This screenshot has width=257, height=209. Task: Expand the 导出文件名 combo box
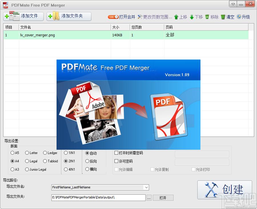pyautogui.click(x=146, y=187)
